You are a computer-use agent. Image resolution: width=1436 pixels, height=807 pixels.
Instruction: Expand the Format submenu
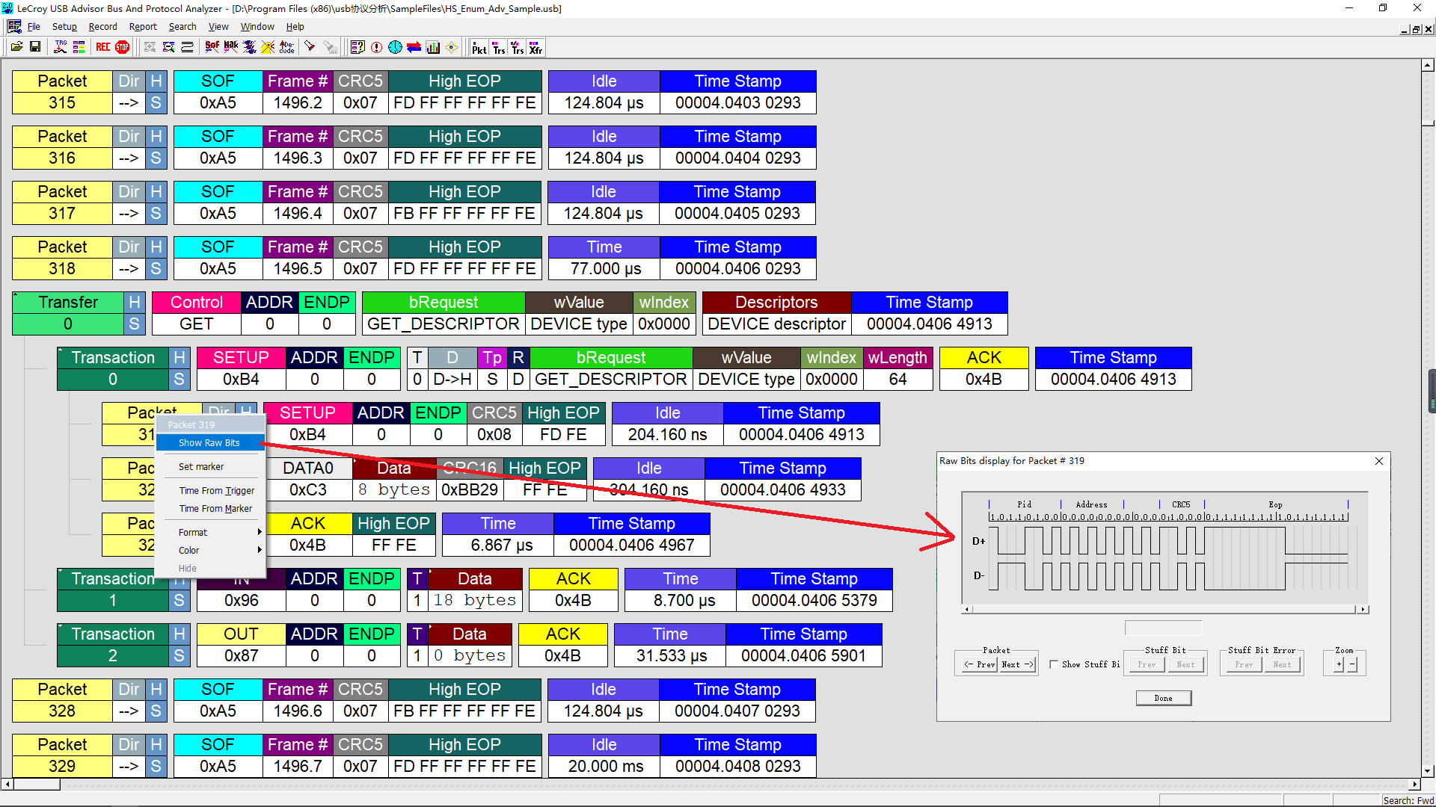[x=211, y=533]
